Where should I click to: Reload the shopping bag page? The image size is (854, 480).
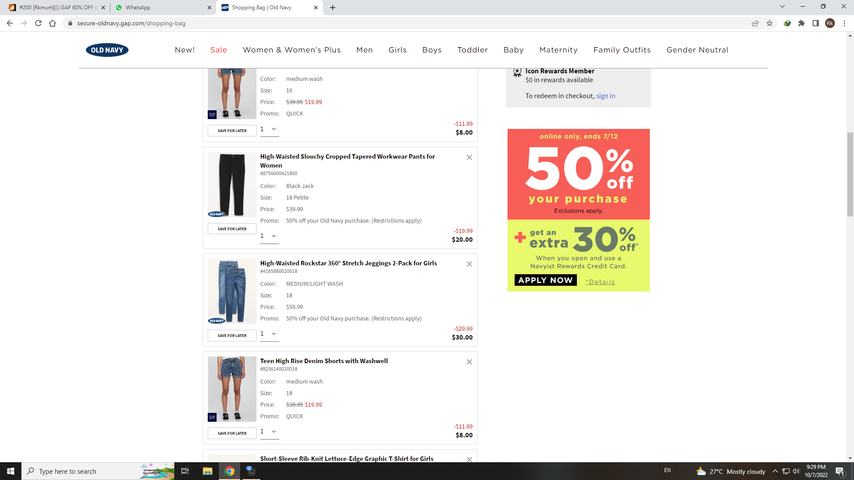38,23
